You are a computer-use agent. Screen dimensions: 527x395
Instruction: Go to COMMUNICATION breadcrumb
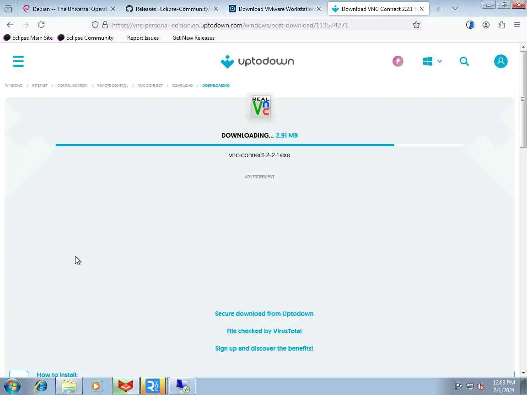[72, 85]
